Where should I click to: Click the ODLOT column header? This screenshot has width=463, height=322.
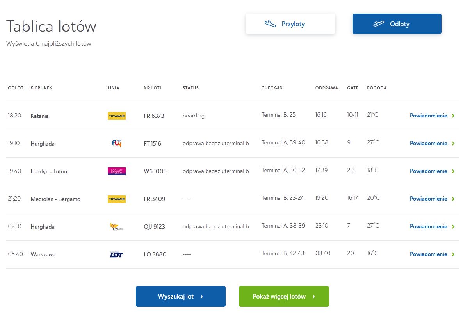[16, 88]
